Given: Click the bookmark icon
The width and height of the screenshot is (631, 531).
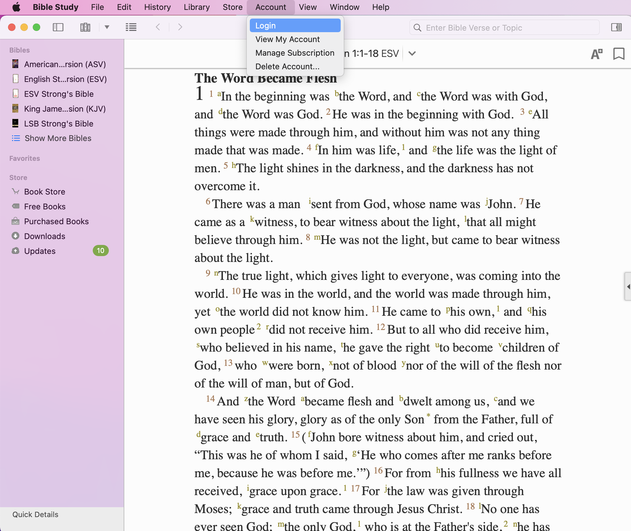Looking at the screenshot, I should pos(619,54).
